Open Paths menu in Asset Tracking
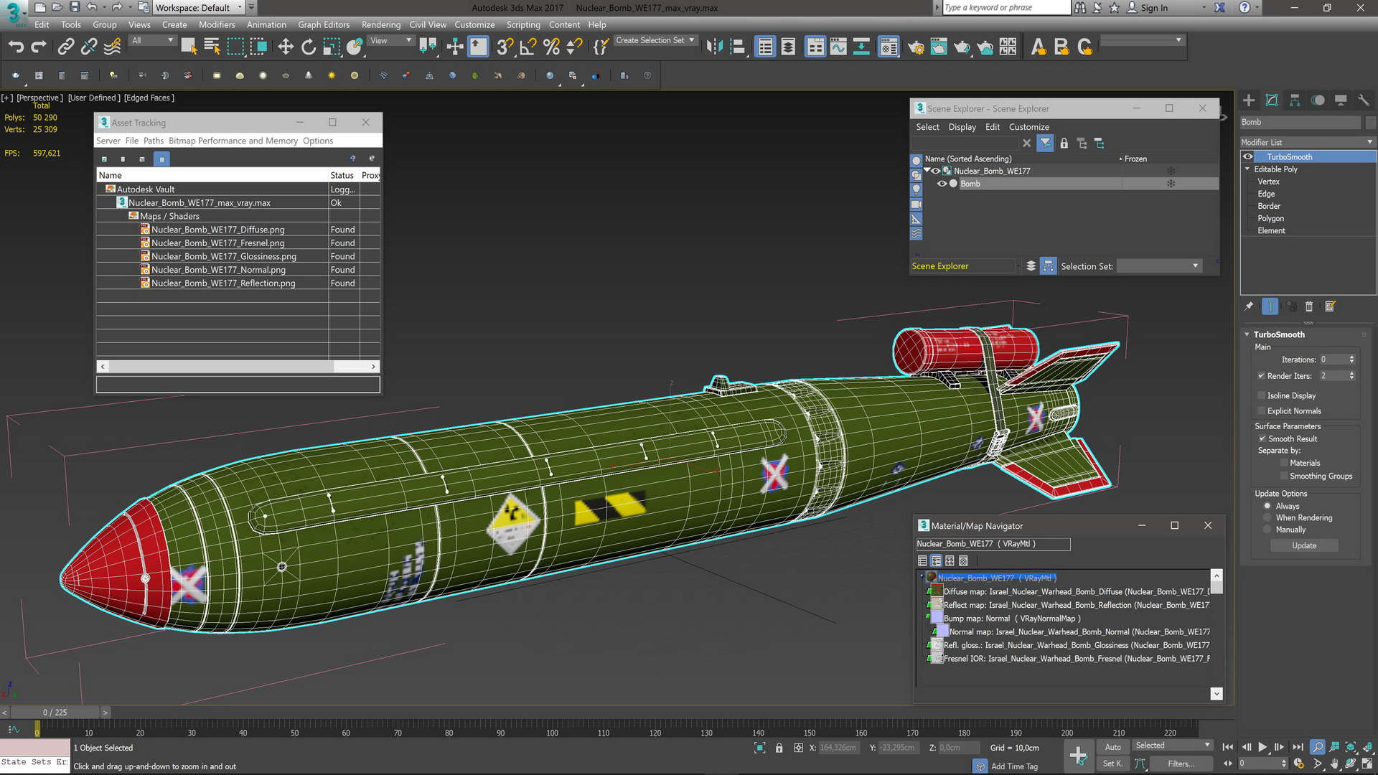The width and height of the screenshot is (1378, 775). click(x=154, y=141)
